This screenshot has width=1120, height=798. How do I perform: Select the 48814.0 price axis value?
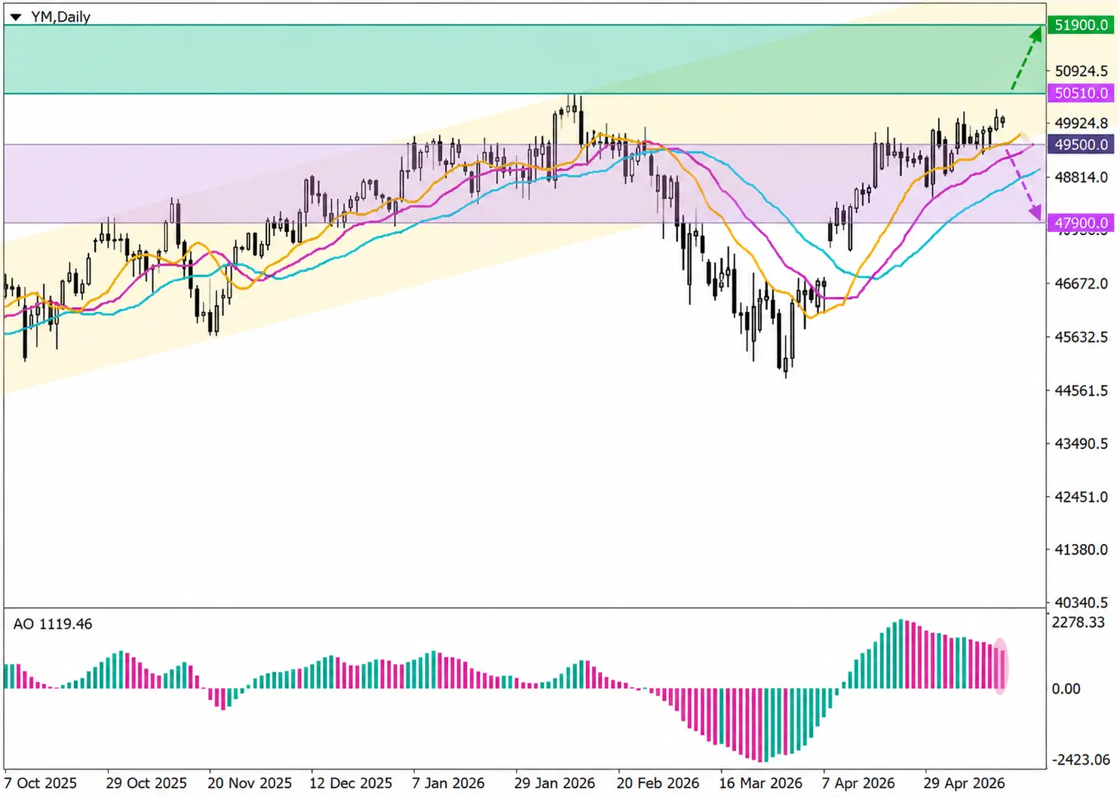click(x=1082, y=177)
